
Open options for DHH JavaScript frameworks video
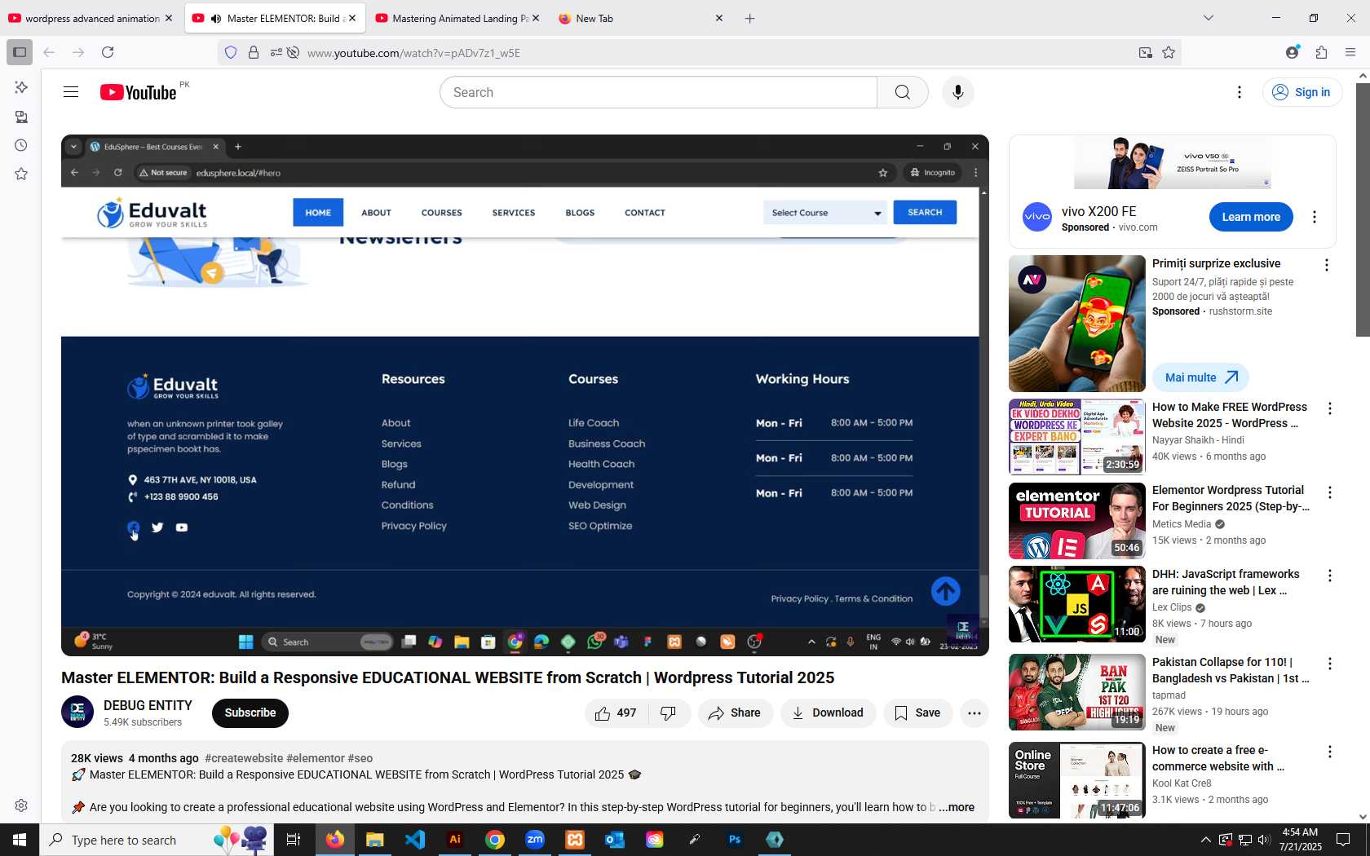point(1330,576)
